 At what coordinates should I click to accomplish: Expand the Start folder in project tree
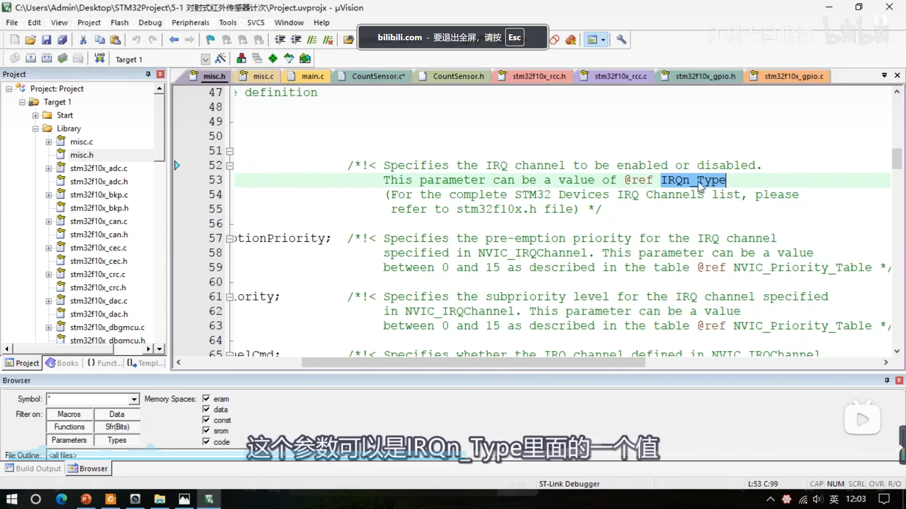point(35,115)
